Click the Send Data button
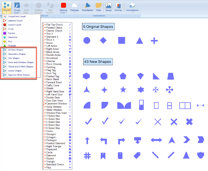The image size is (208, 171). (26, 7)
